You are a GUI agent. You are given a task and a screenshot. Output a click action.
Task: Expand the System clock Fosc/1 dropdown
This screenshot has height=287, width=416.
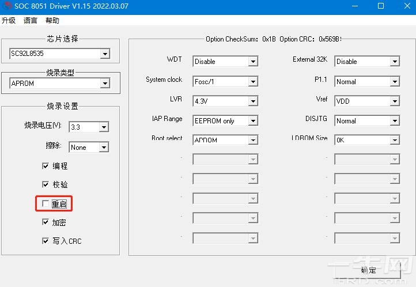[253, 81]
